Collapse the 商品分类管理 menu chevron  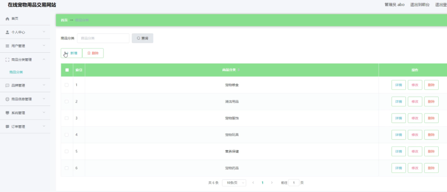coord(44,59)
